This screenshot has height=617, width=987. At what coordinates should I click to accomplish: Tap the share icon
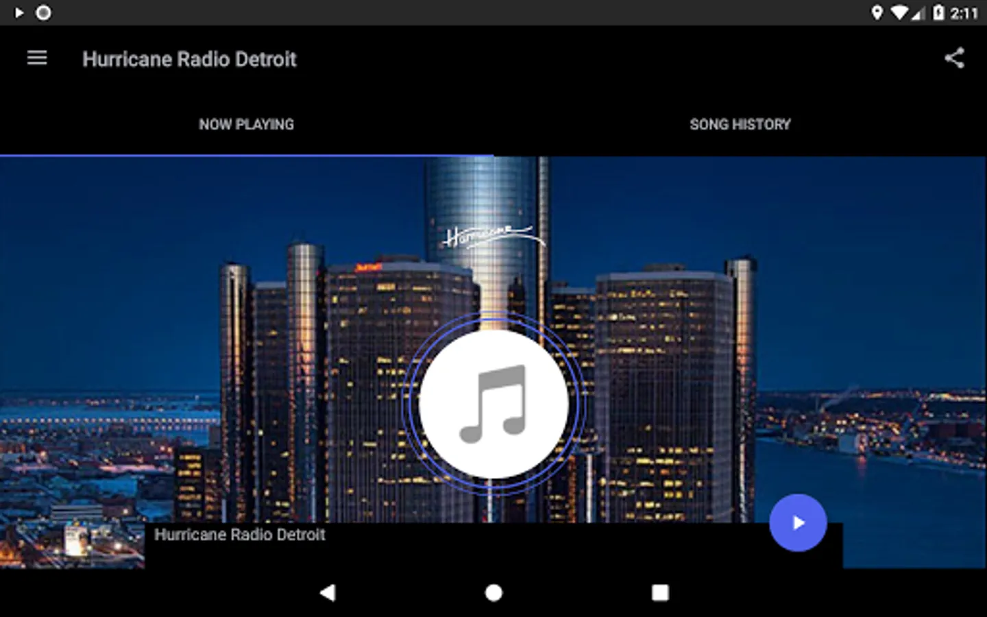[954, 58]
